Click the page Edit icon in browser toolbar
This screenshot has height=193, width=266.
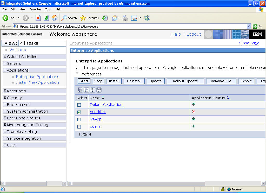pyautogui.click(x=134, y=18)
